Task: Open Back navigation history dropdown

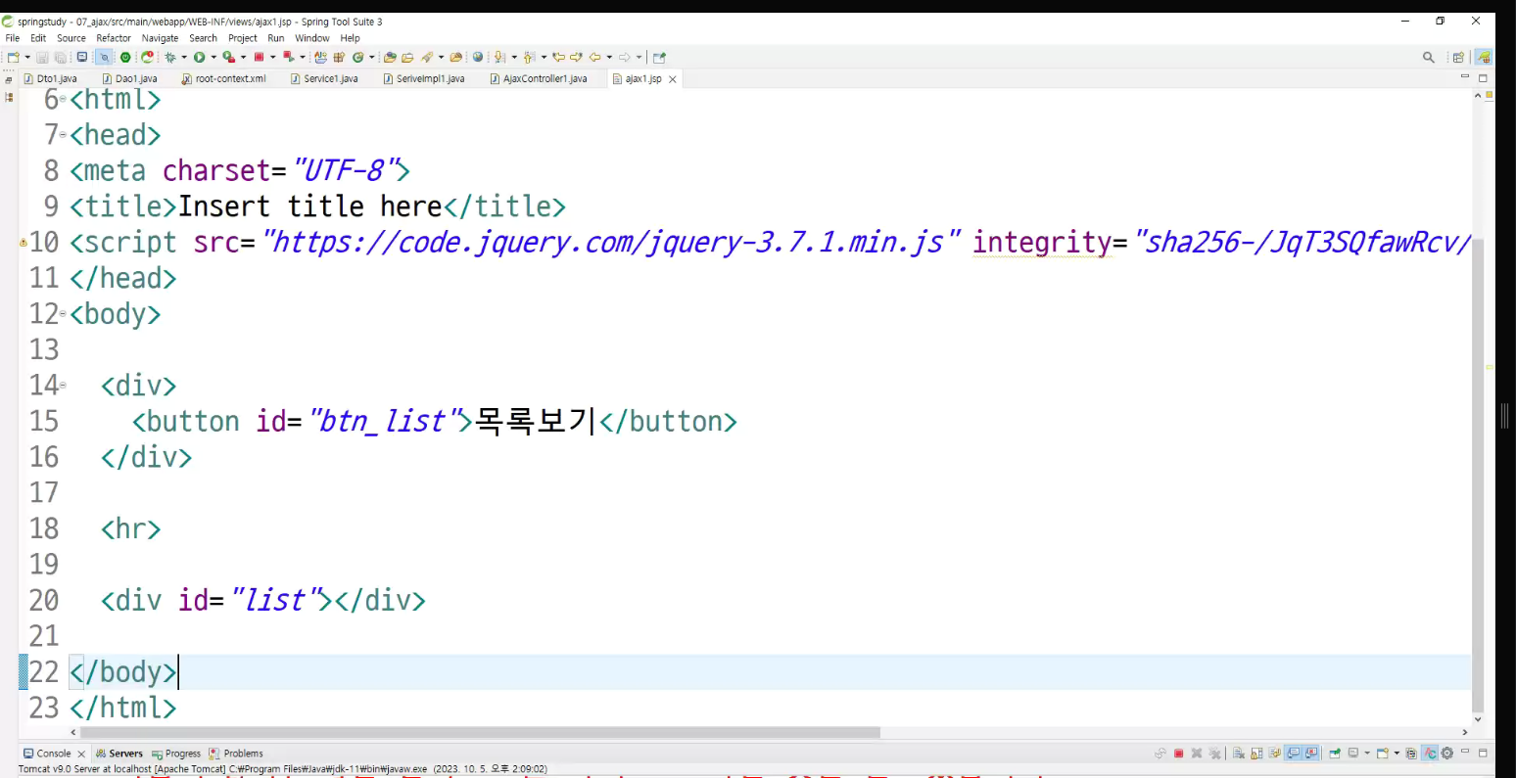Action: point(609,57)
